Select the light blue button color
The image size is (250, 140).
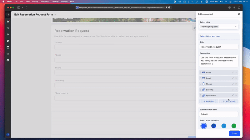point(224,126)
